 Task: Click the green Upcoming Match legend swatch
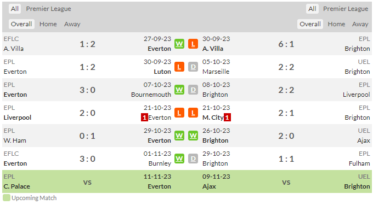click(7, 198)
